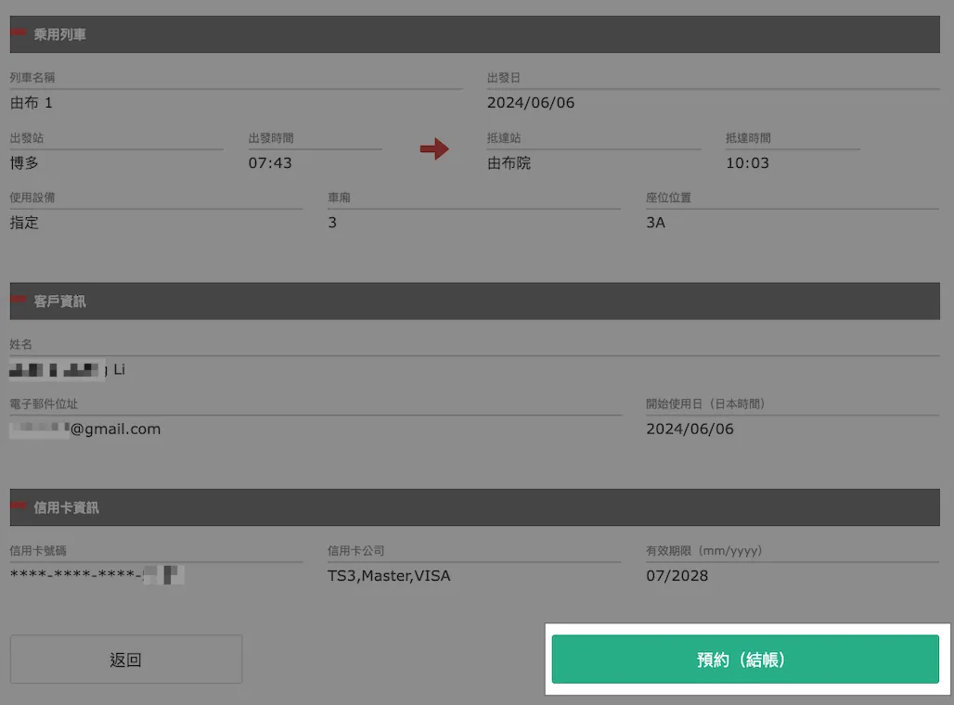
Task: Click the gmail.com email address
Action: (x=85, y=429)
